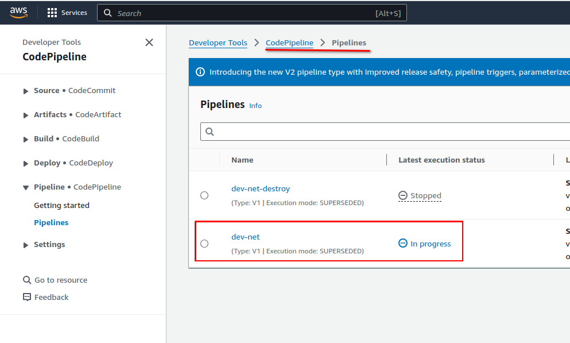This screenshot has width=570, height=343.
Task: Click the dev-net type and execution mode text
Action: (297, 251)
